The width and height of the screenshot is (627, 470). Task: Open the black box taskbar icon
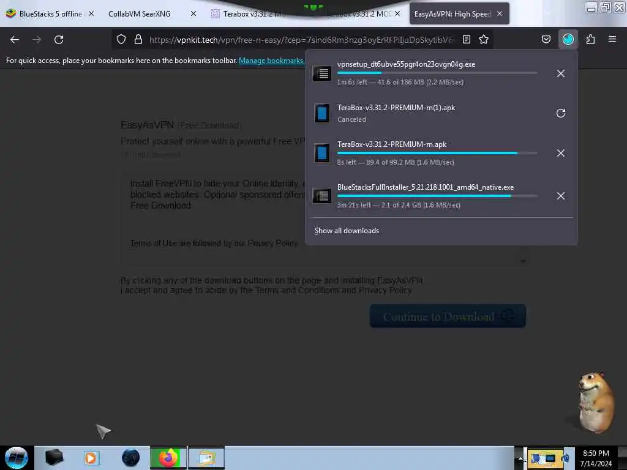pos(54,458)
